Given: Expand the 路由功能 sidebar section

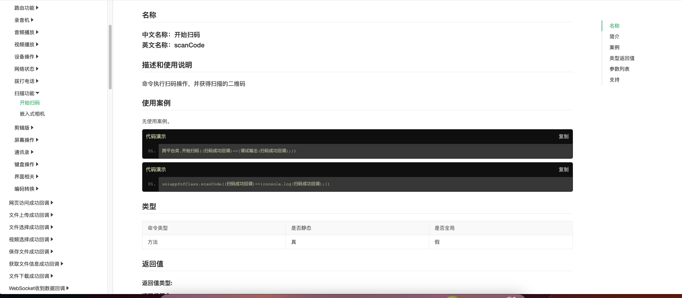Looking at the screenshot, I should click(26, 8).
